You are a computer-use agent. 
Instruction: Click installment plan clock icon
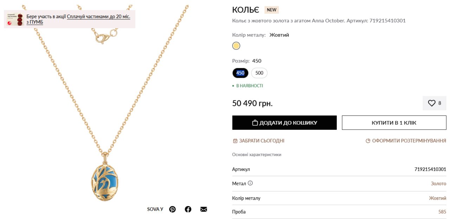(368, 141)
